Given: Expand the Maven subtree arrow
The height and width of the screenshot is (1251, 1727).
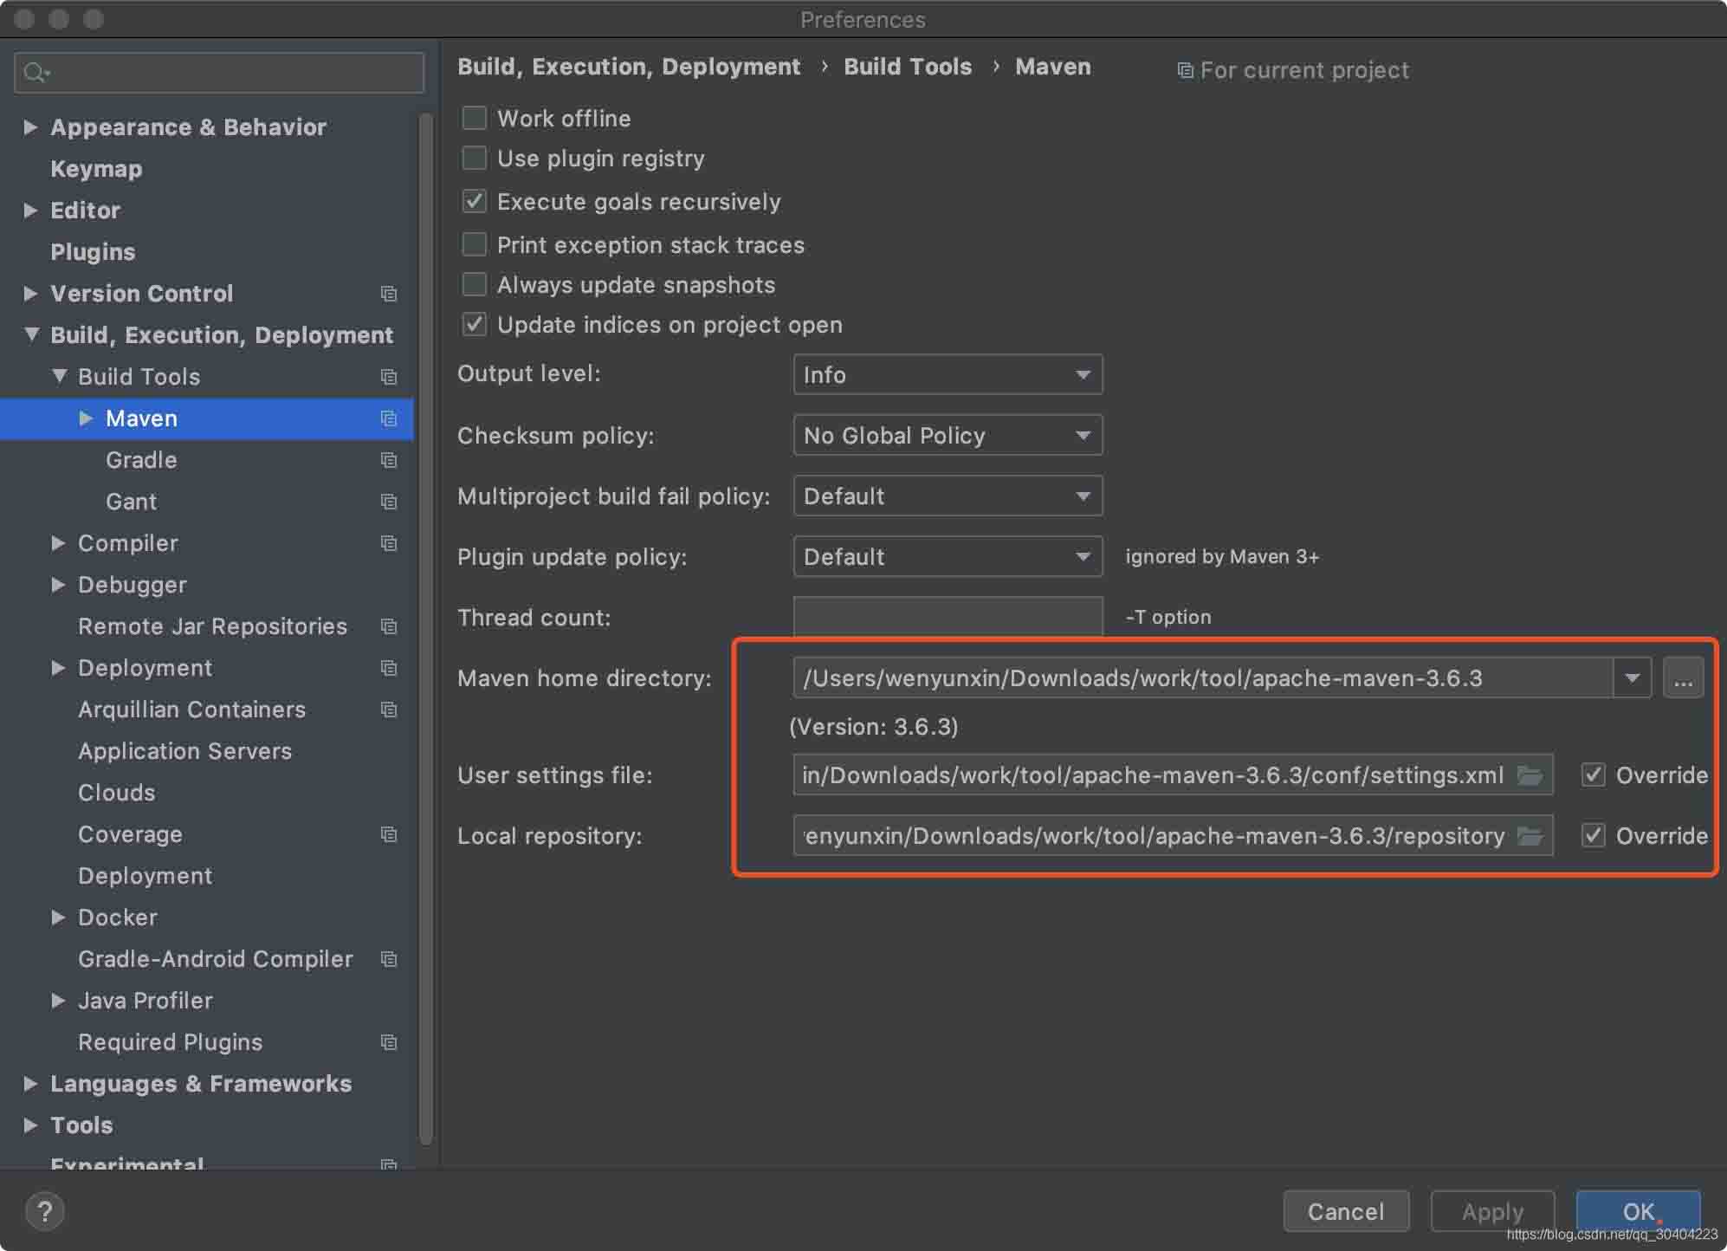Looking at the screenshot, I should (86, 418).
